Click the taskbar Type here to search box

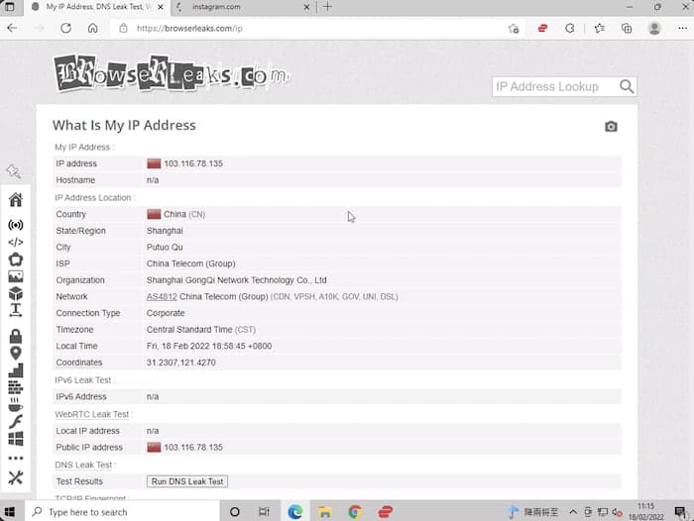[x=122, y=512]
